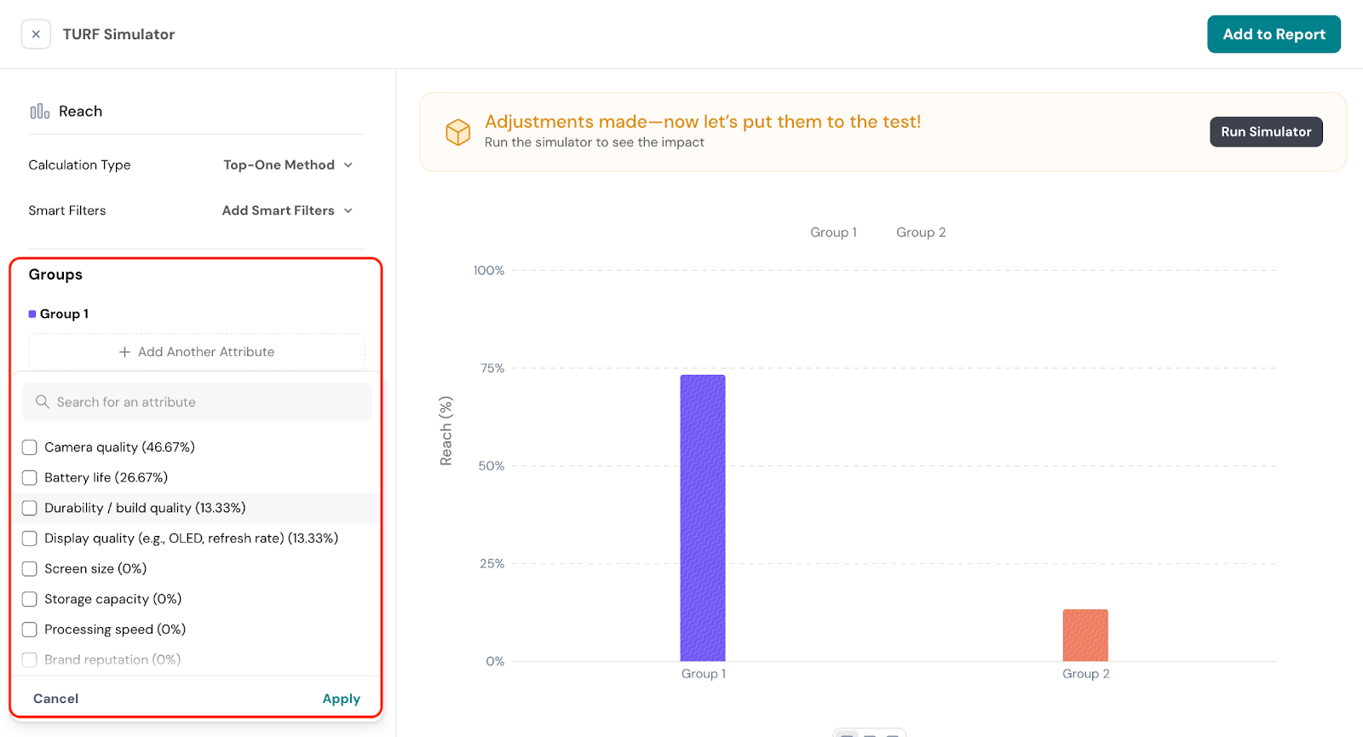The image size is (1363, 737).
Task: Cancel the attribute selection
Action: click(56, 699)
